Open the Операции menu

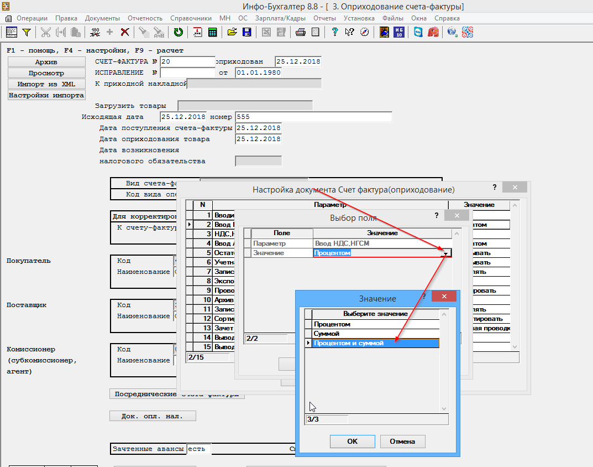32,18
